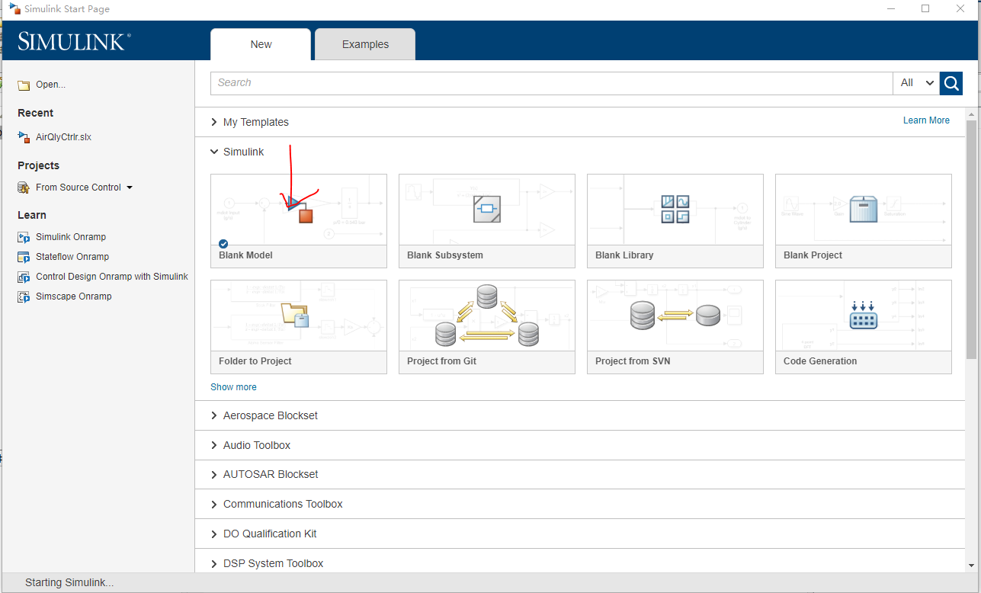Click the Folder to Project label
Screen dimensions: 981x593
point(255,361)
